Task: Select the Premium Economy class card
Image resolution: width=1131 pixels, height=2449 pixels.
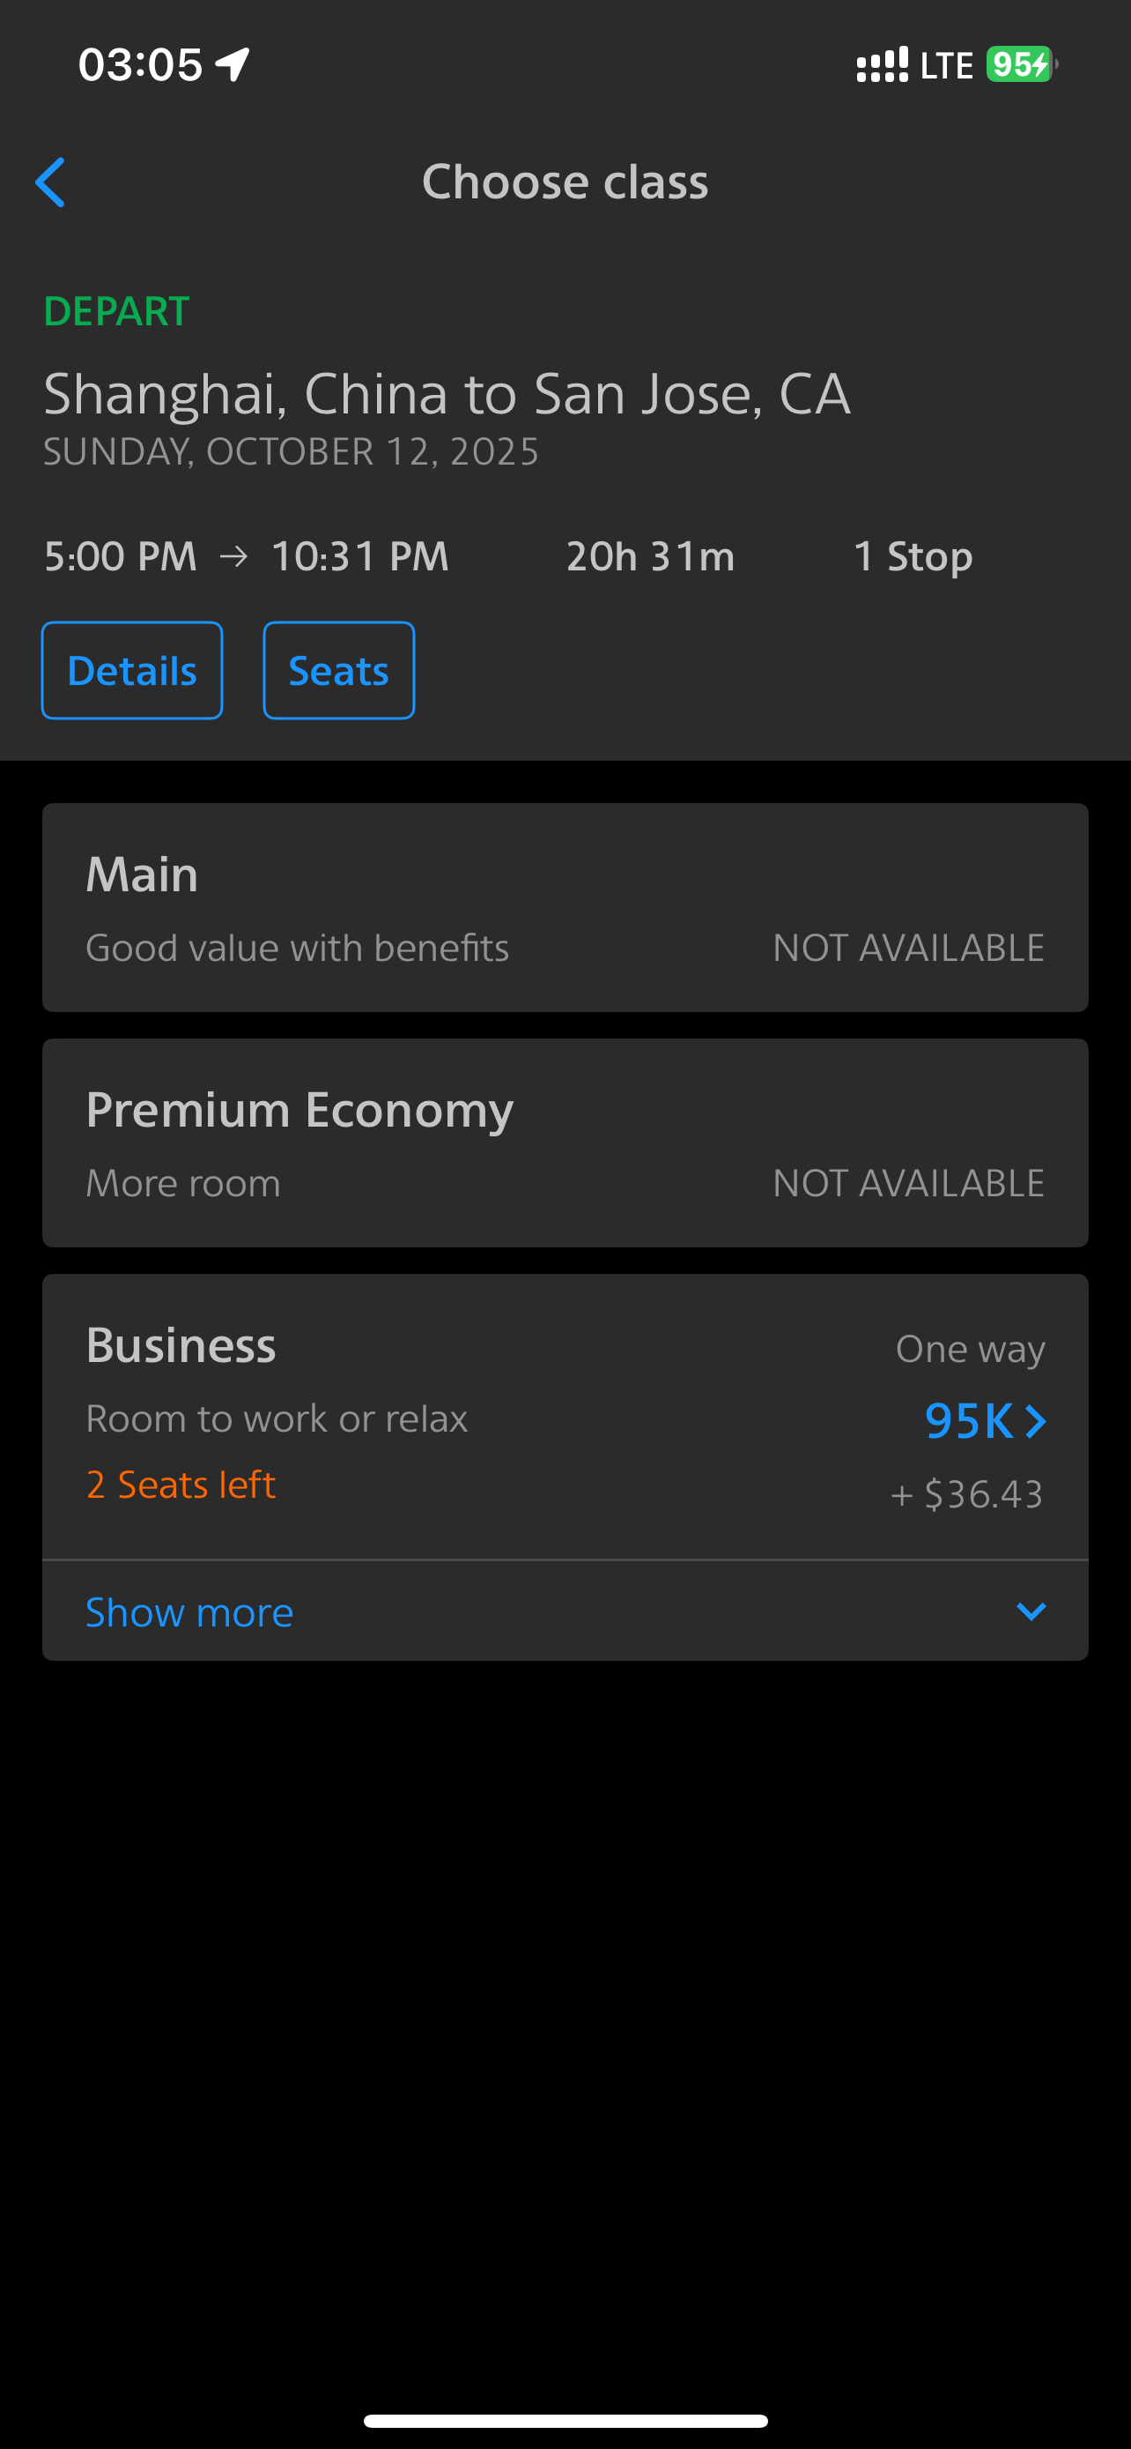Action: tap(565, 1142)
